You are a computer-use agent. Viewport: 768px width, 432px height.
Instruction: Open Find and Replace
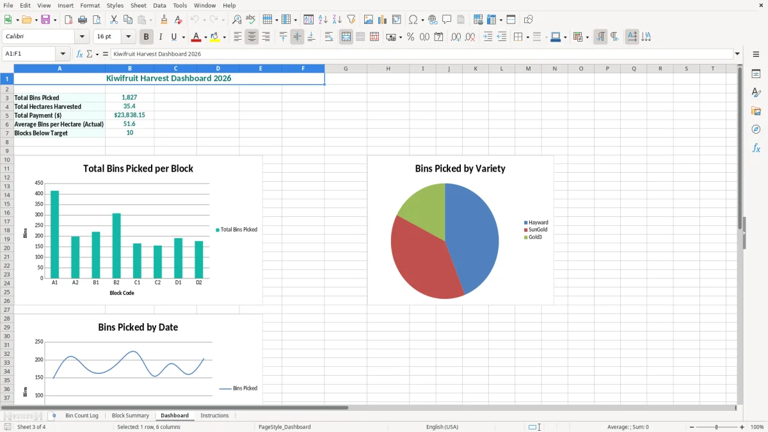(x=237, y=20)
